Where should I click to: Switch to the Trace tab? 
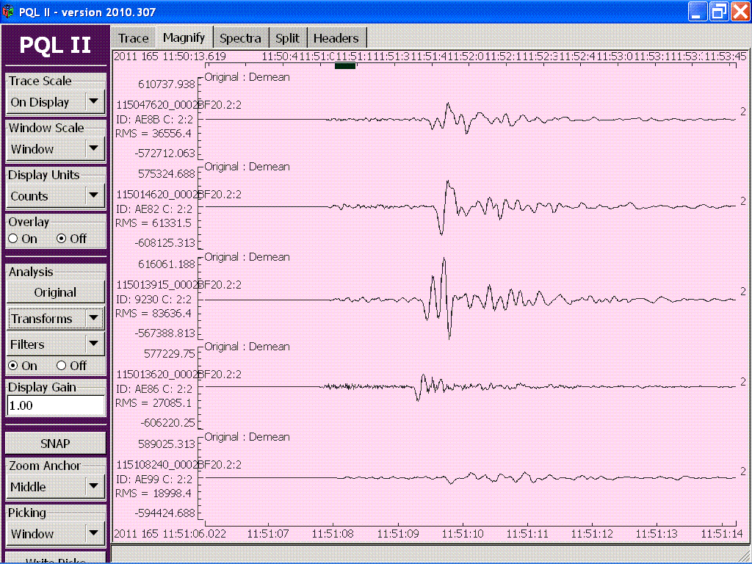click(x=134, y=38)
